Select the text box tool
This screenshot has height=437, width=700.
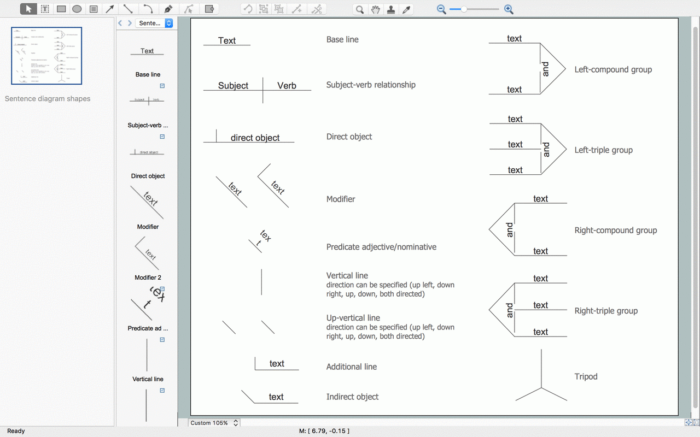click(45, 9)
